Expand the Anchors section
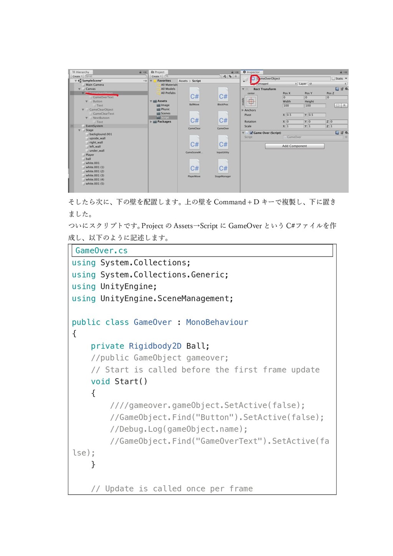 pos(243,110)
